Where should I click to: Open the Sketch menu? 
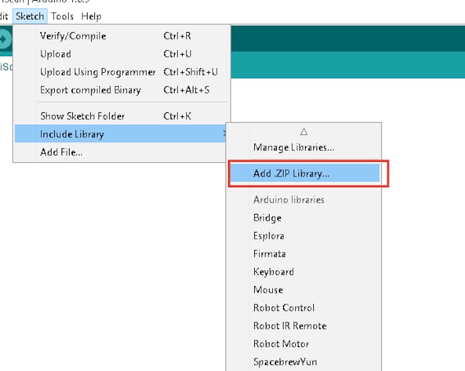30,16
